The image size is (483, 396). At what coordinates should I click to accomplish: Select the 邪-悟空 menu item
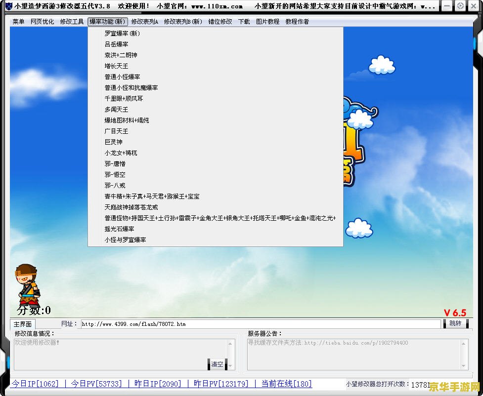(216, 175)
